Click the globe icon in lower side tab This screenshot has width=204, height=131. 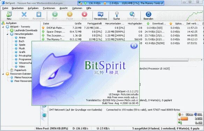point(44,115)
